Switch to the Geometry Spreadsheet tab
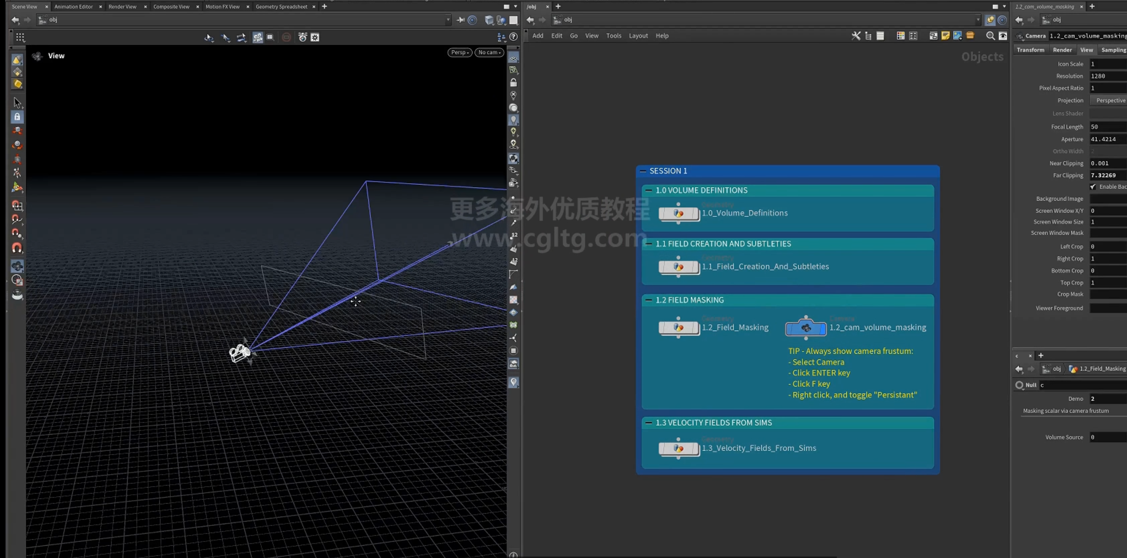This screenshot has width=1127, height=558. [281, 7]
